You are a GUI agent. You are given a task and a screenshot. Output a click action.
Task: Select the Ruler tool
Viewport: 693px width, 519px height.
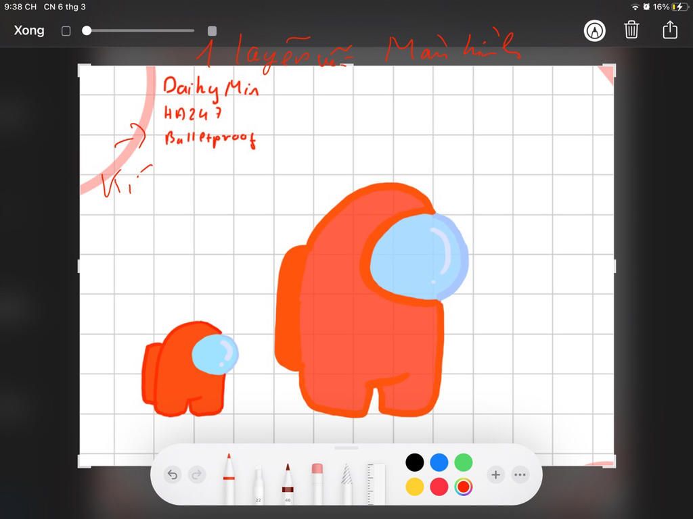[x=376, y=483]
